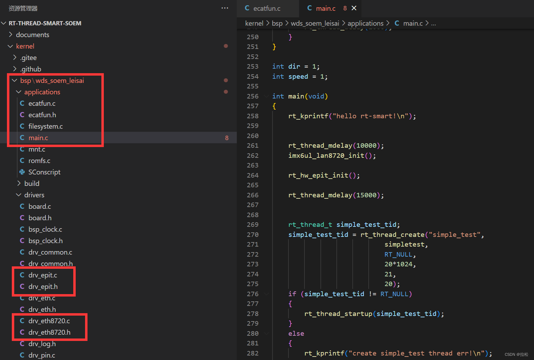This screenshot has width=534, height=360.
Task: Fold the main function at line 256
Action: (x=266, y=96)
